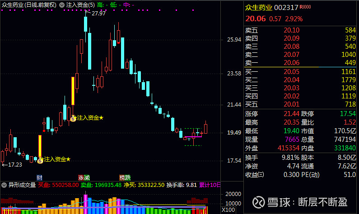Click the 最低 value 19.40

(291, 131)
